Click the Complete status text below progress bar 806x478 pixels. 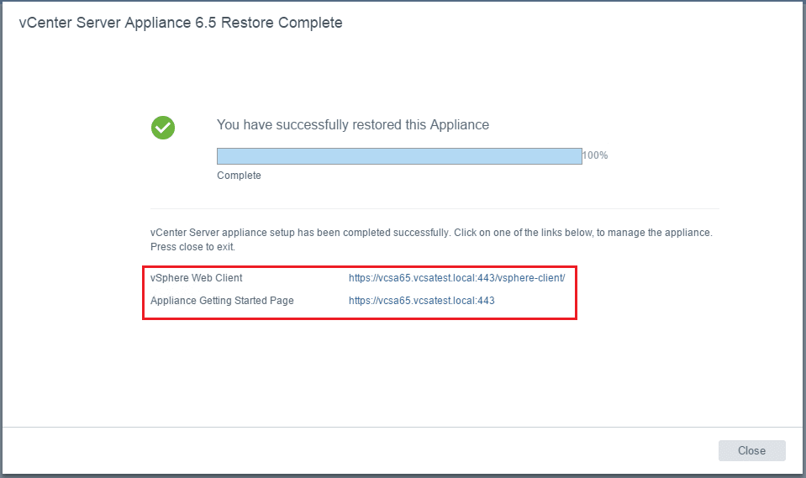tap(239, 176)
